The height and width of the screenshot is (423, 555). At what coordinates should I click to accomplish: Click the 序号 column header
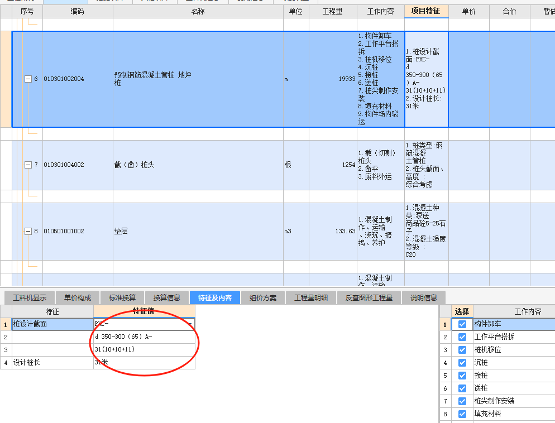(27, 11)
